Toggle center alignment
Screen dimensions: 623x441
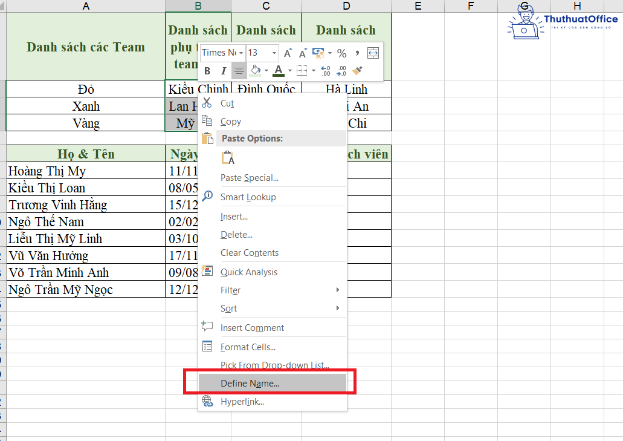coord(239,70)
